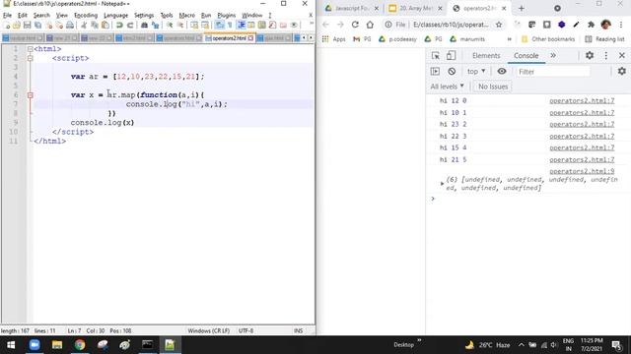Screen dimensions: 631x354
Task: Toggle live expression eye icon
Action: tap(502, 72)
